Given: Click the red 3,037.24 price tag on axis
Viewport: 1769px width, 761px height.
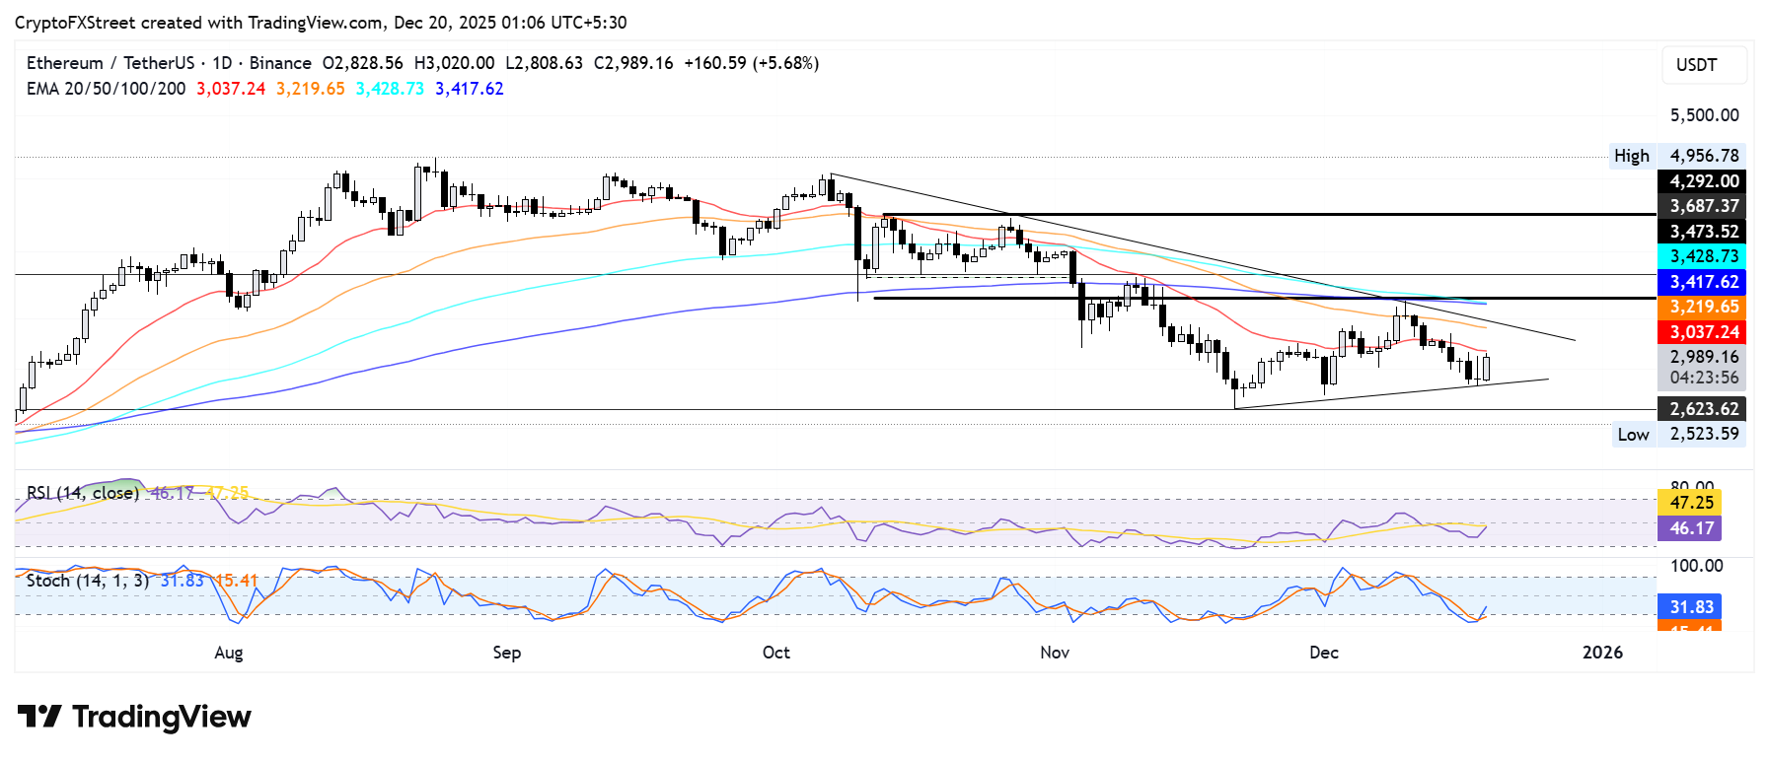Looking at the screenshot, I should (x=1703, y=332).
